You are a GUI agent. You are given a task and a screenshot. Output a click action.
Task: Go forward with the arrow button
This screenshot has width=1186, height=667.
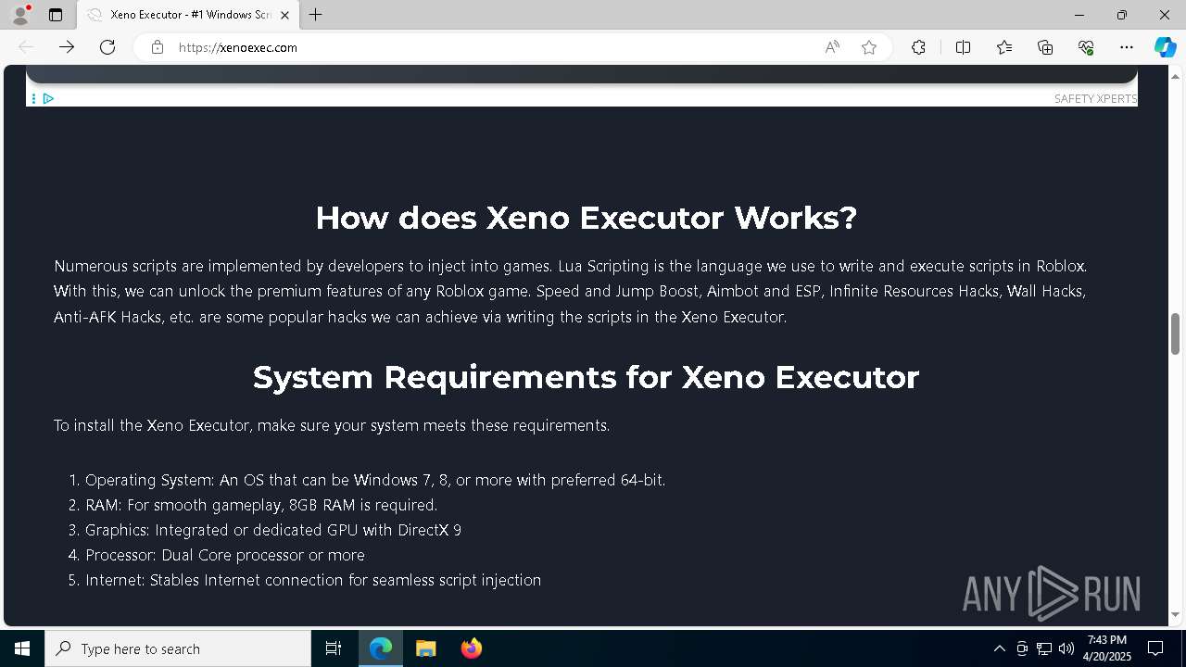(x=67, y=47)
